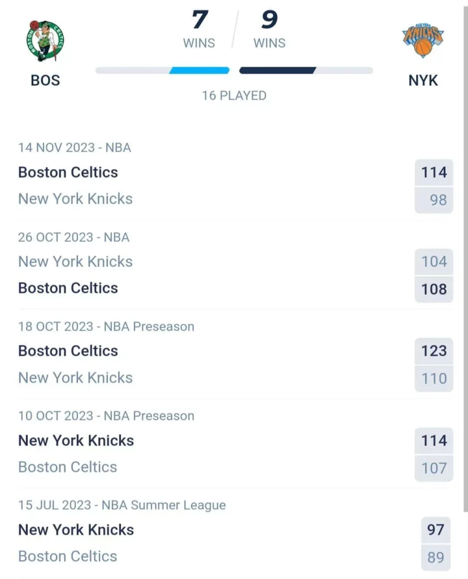Click New York Knicks in the 10 OCT game
This screenshot has width=468, height=579.
click(x=76, y=440)
